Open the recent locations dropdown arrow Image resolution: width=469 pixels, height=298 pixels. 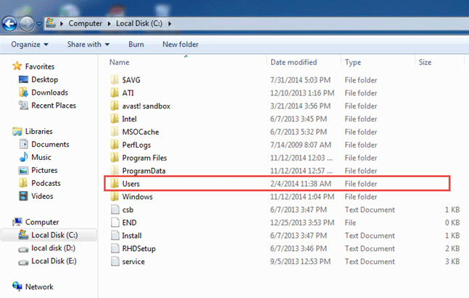pos(39,24)
